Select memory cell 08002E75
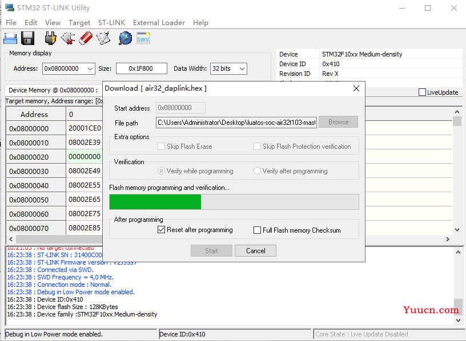Image resolution: width=466 pixels, height=341 pixels. (x=85, y=214)
